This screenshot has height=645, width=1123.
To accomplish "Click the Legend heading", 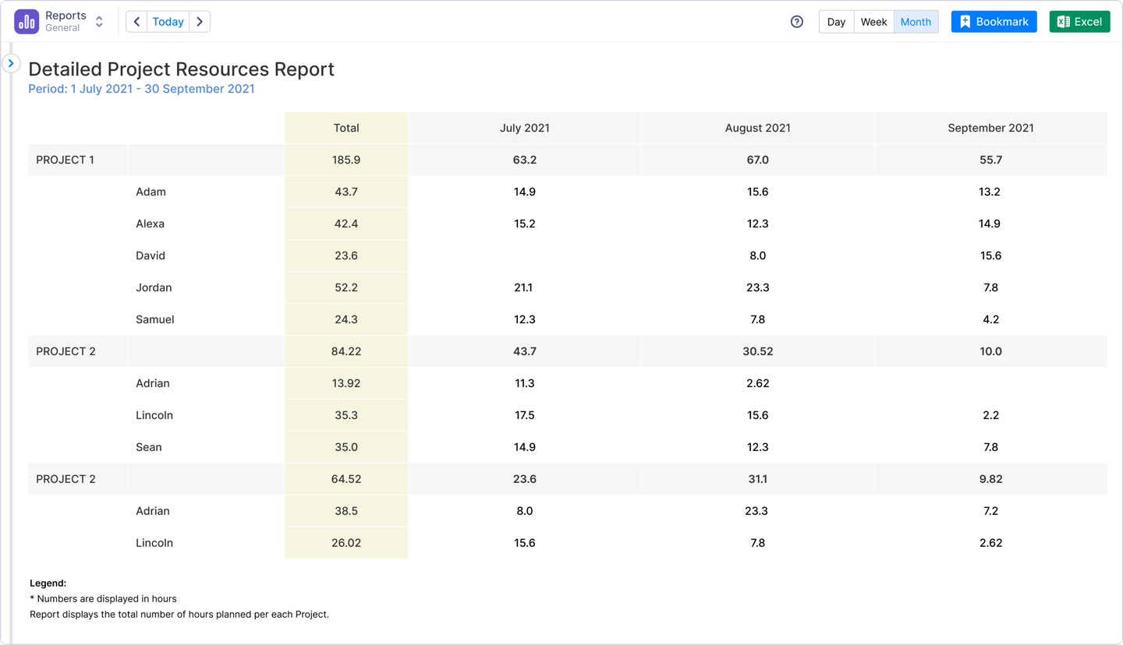I will pyautogui.click(x=48, y=583).
